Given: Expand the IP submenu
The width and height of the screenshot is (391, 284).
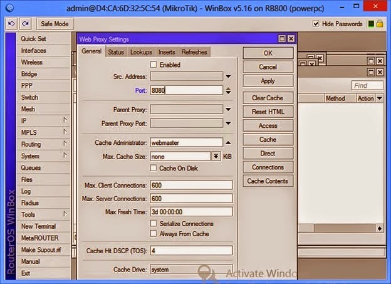Looking at the screenshot, I should coord(65,120).
